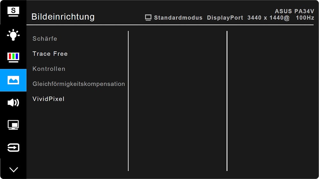The image size is (319, 179).
Task: Open the VividPixel setting
Action: 48,99
